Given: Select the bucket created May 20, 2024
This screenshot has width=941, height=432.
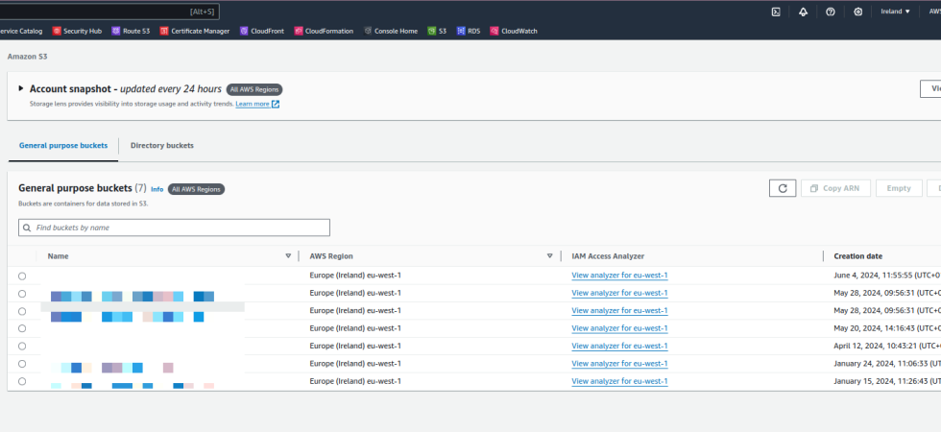Looking at the screenshot, I should [x=22, y=328].
